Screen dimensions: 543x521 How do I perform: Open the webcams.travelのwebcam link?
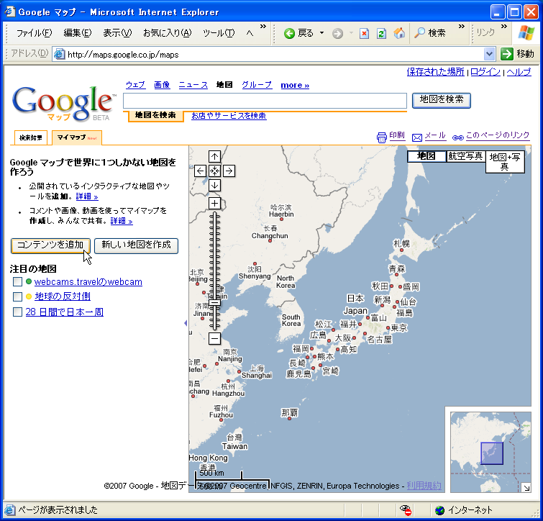[88, 281]
